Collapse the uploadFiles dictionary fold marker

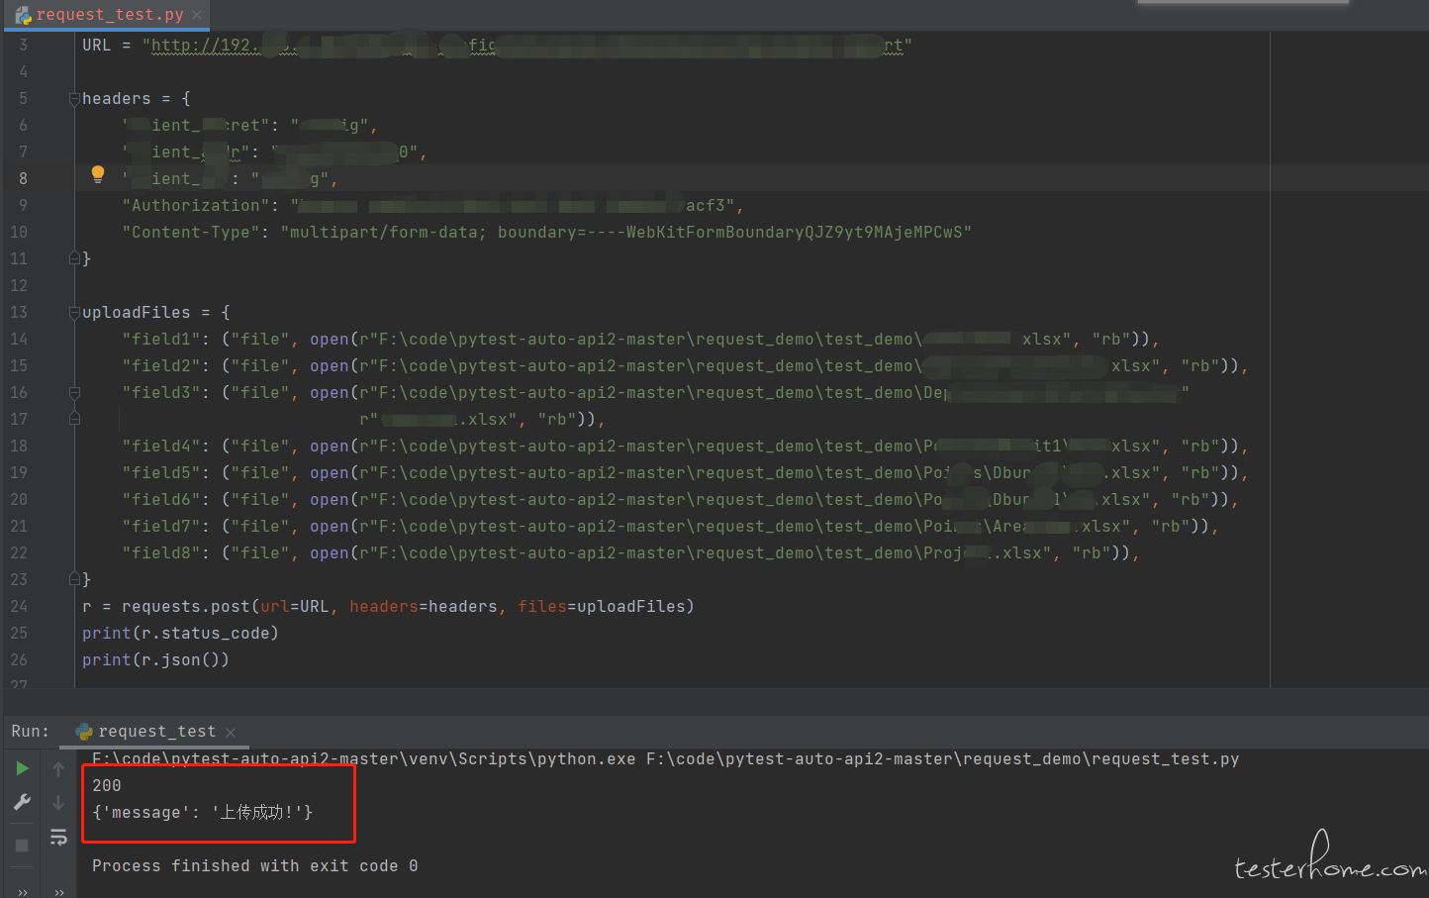pyautogui.click(x=74, y=313)
